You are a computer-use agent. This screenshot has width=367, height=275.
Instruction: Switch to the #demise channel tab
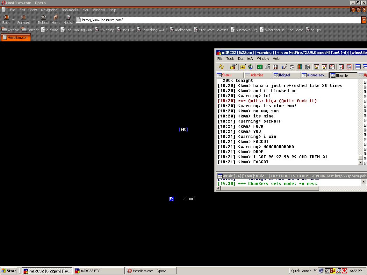click(257, 75)
